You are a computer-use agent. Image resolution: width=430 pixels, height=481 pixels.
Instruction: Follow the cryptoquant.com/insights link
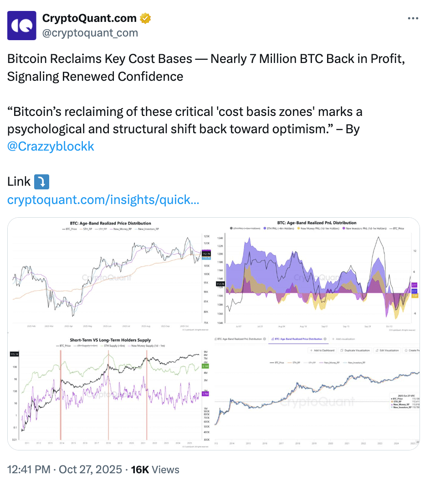(103, 200)
